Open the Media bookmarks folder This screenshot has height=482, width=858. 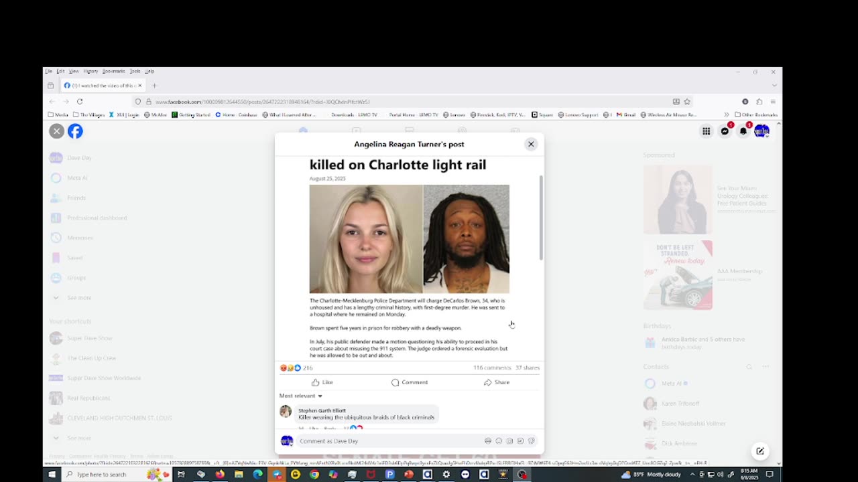pos(58,114)
